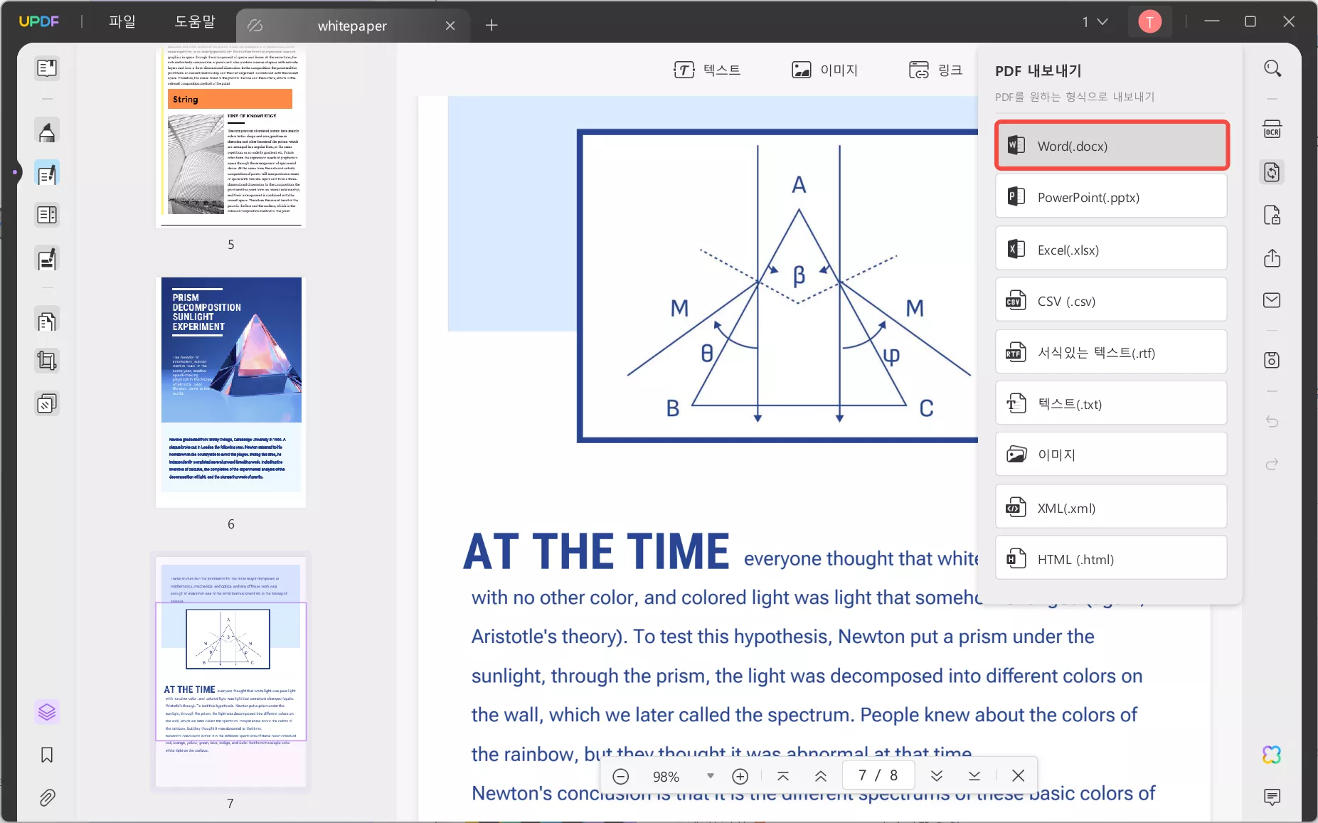The height and width of the screenshot is (823, 1318).
Task: Open the search magnifier tool
Action: [x=1272, y=68]
